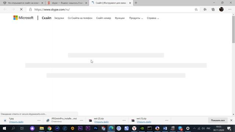Open options for the 1.jpg download
Viewport: 235px width, 132px height.
tap(39, 120)
